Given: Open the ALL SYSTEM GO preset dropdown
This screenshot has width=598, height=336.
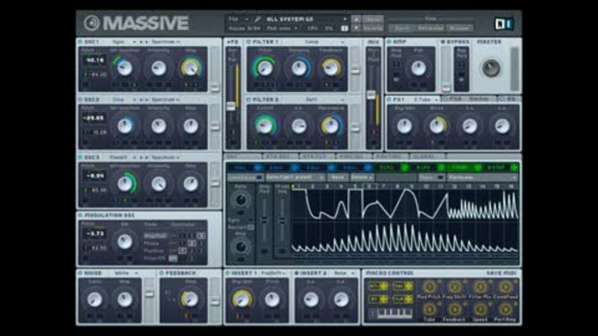Looking at the screenshot, I should 306,19.
